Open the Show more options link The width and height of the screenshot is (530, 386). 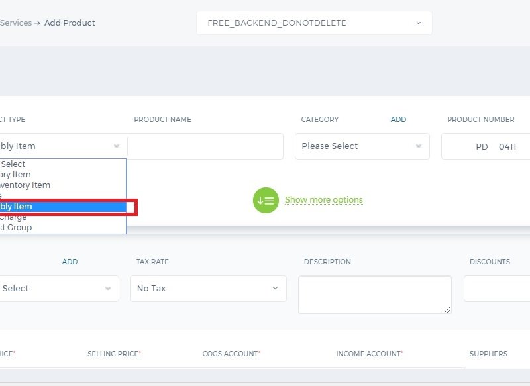(x=324, y=199)
